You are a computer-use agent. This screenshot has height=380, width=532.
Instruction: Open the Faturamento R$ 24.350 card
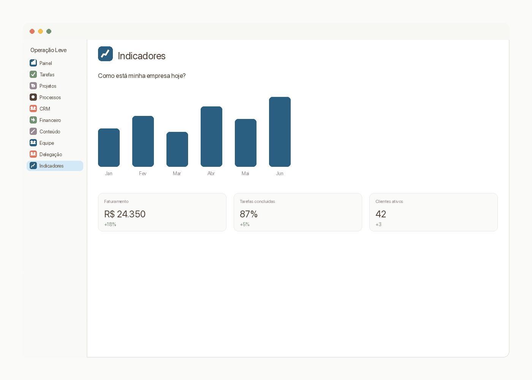tap(162, 212)
